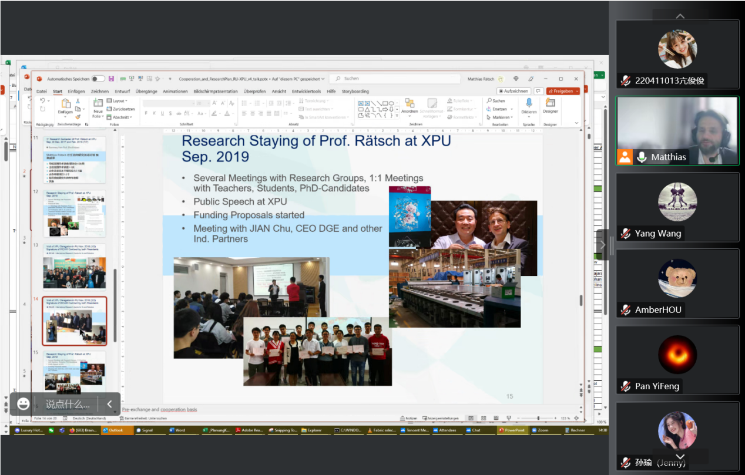Toggle the Automatisches Speichern switch
745x475 pixels.
coord(98,79)
